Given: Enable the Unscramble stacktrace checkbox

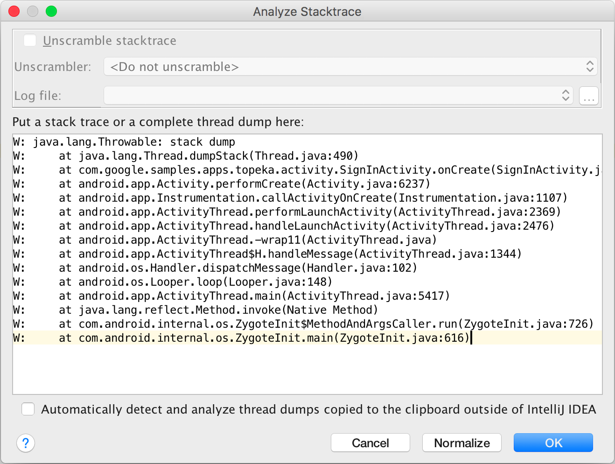Looking at the screenshot, I should coord(30,40).
